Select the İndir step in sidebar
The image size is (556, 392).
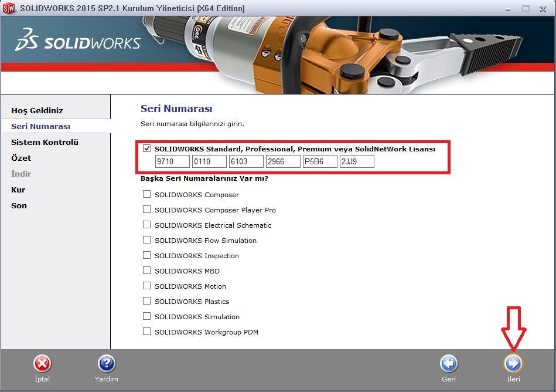click(x=21, y=174)
